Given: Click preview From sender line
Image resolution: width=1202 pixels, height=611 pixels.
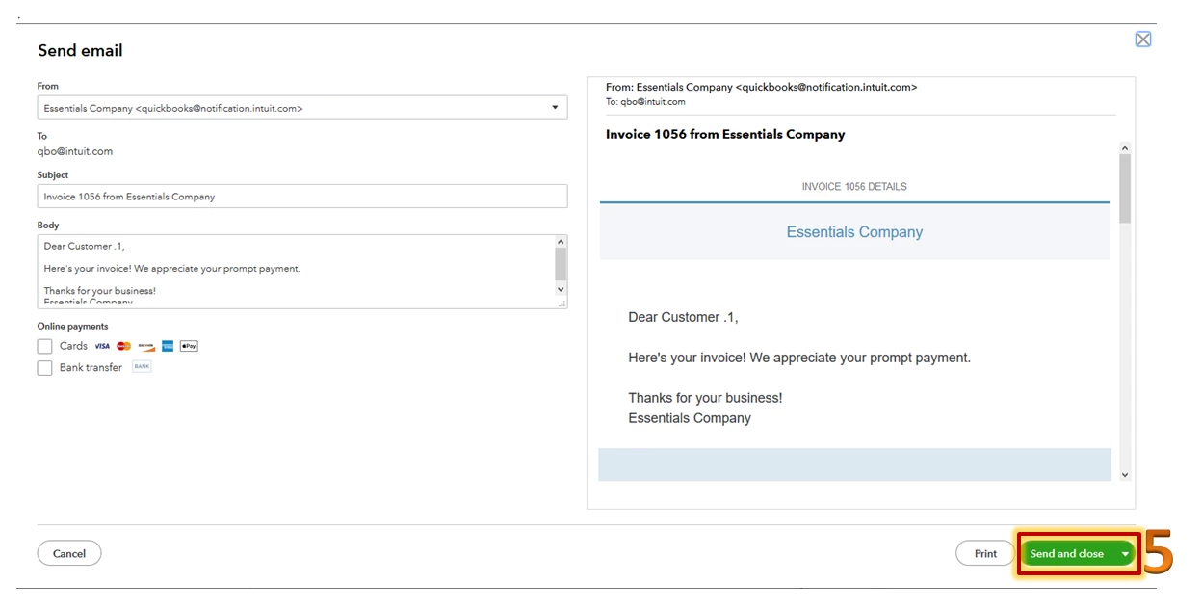Looking at the screenshot, I should pos(761,87).
